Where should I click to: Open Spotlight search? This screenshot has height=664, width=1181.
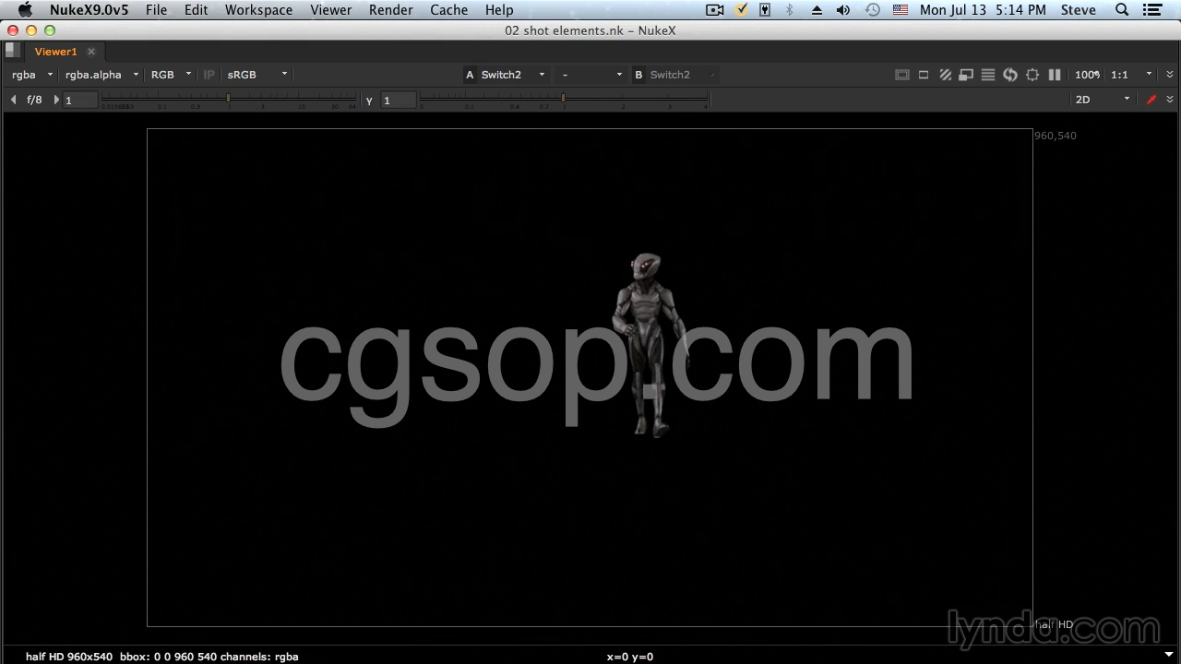coord(1122,10)
